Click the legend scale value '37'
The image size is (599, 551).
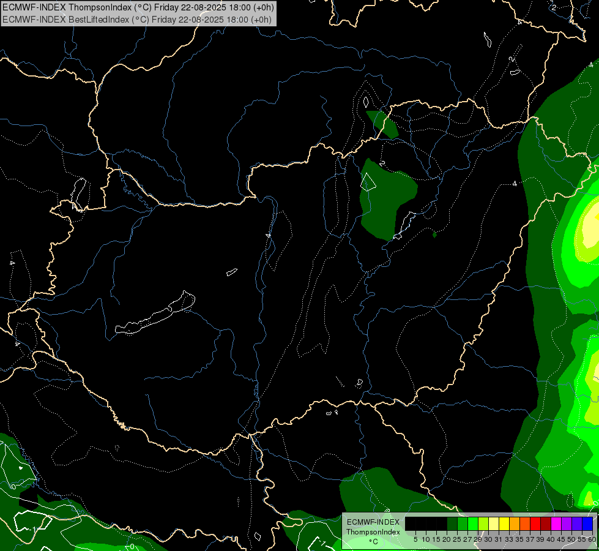click(530, 539)
